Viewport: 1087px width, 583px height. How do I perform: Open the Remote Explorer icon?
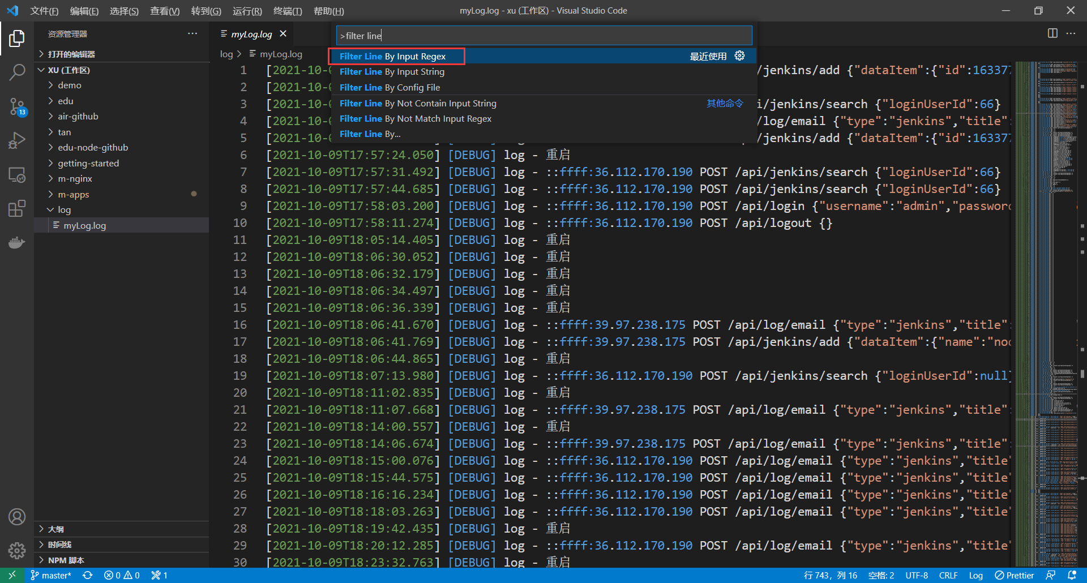point(17,175)
